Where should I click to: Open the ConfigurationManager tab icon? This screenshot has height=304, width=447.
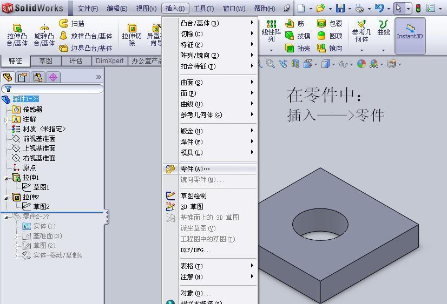(38, 77)
